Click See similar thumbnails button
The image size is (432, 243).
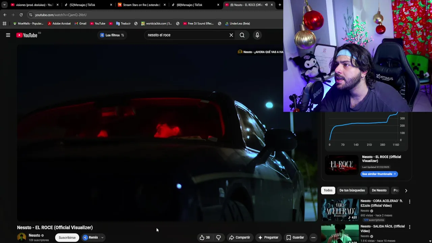(379, 174)
